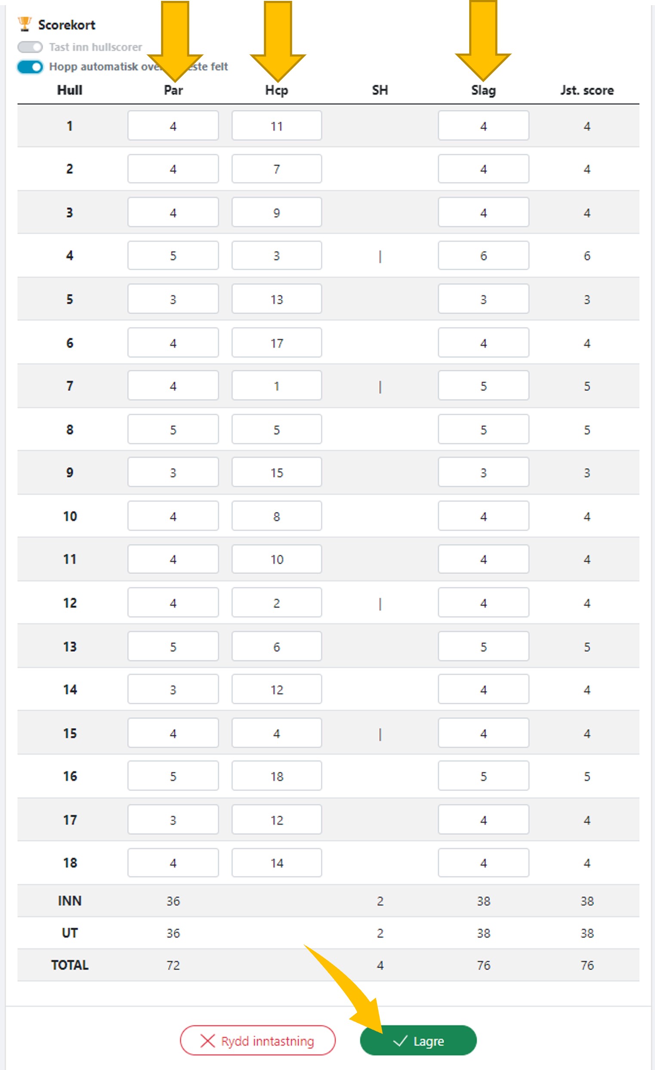Select the Par field for hole 1
655x1070 pixels.
(173, 126)
